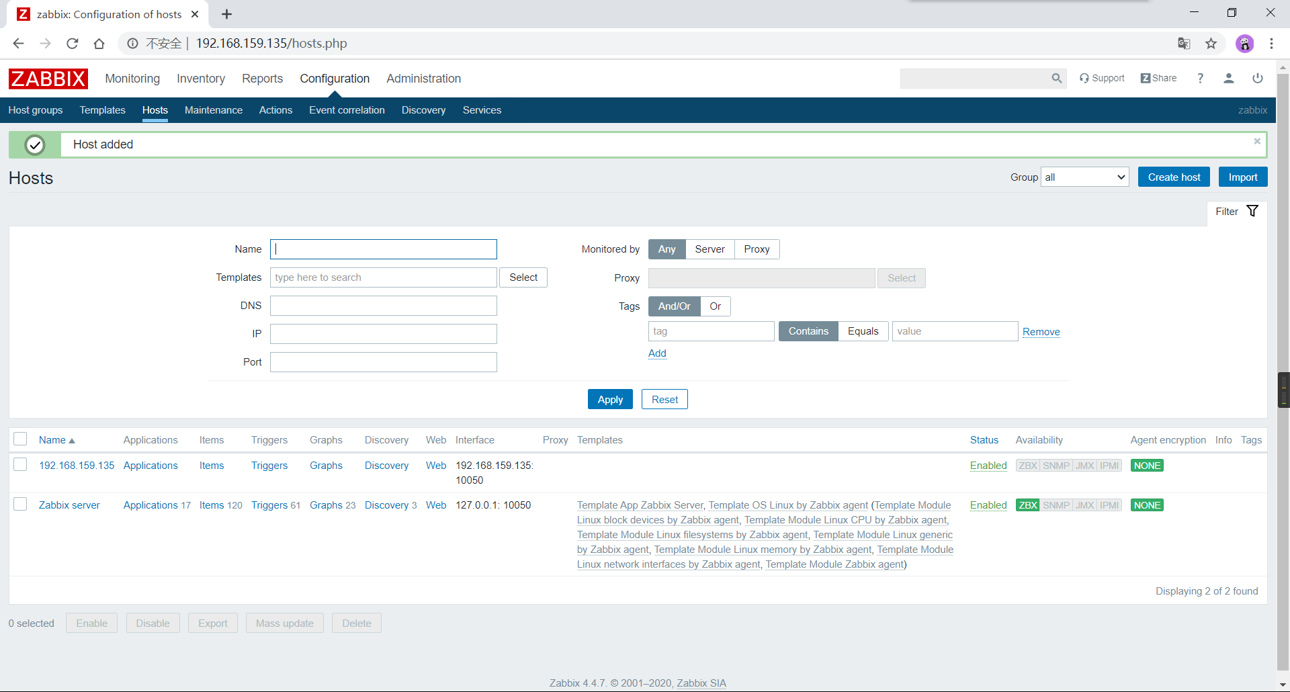
Task: Switch to Maintenance submenu
Action: pyautogui.click(x=214, y=110)
